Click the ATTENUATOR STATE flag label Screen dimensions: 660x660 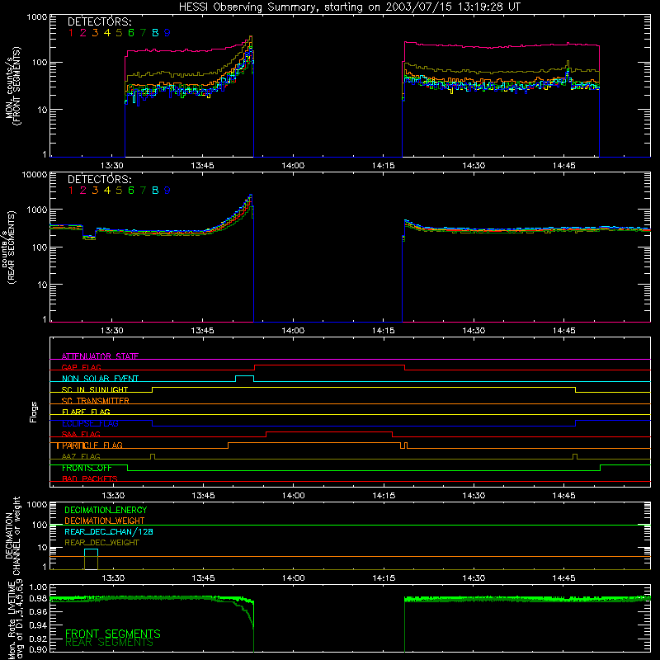coord(100,356)
